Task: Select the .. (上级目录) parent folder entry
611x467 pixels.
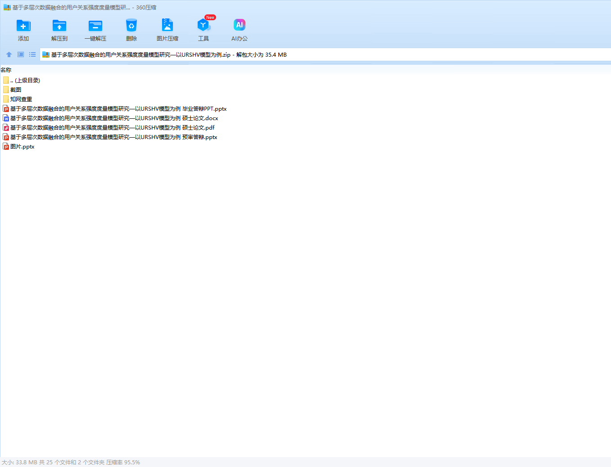Action: pos(25,81)
